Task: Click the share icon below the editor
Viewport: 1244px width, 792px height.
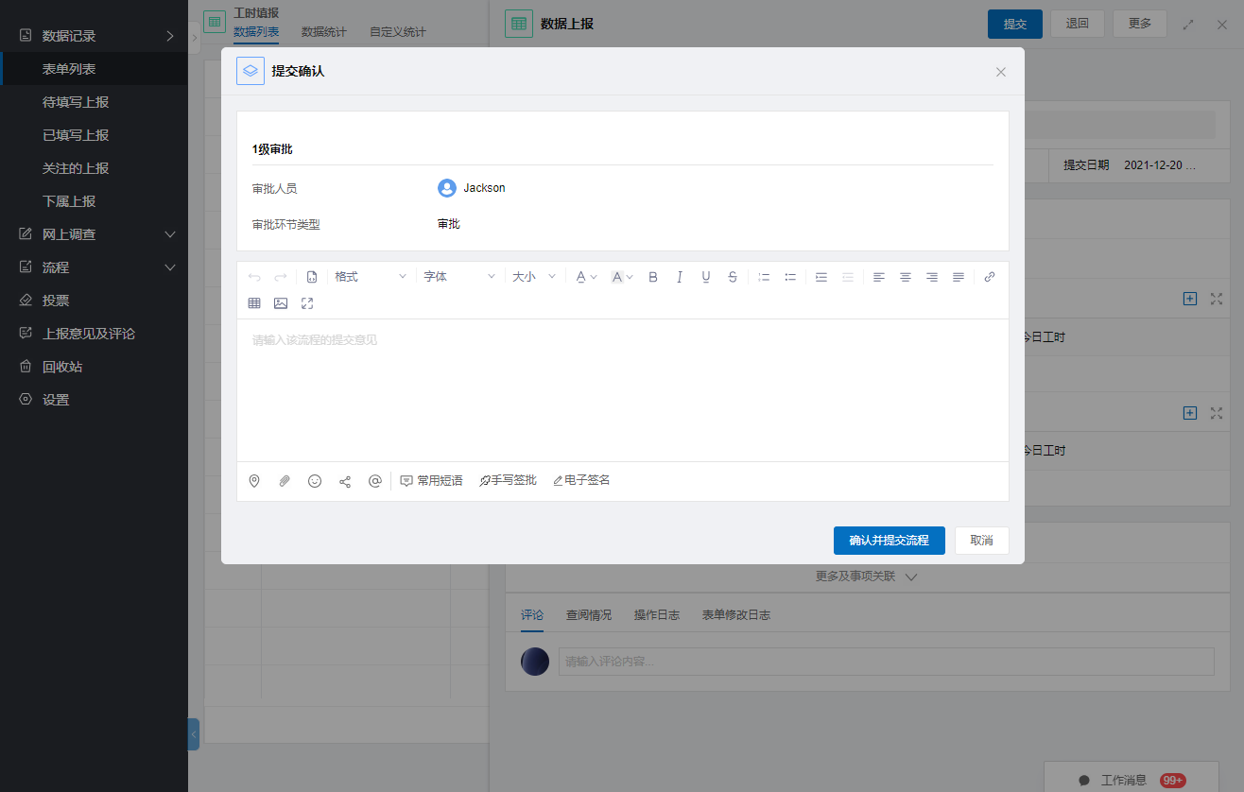Action: tap(345, 481)
